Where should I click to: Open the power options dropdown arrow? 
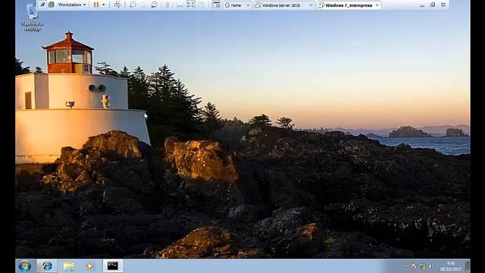(103, 5)
